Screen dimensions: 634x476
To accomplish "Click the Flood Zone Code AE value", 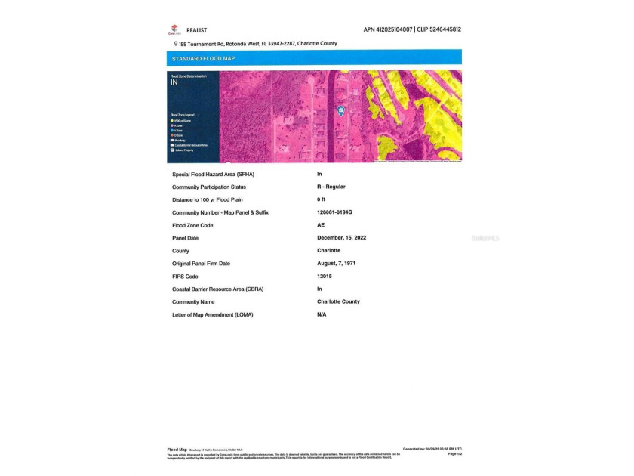I will pyautogui.click(x=322, y=225).
